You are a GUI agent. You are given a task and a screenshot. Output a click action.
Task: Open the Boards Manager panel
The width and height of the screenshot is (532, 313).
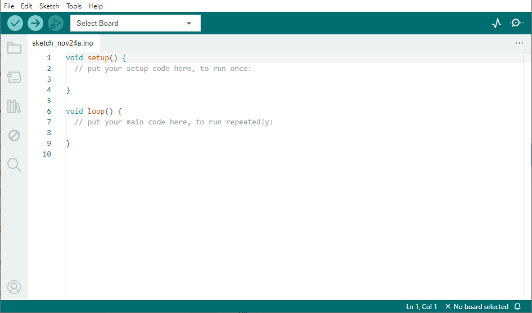pos(14,77)
